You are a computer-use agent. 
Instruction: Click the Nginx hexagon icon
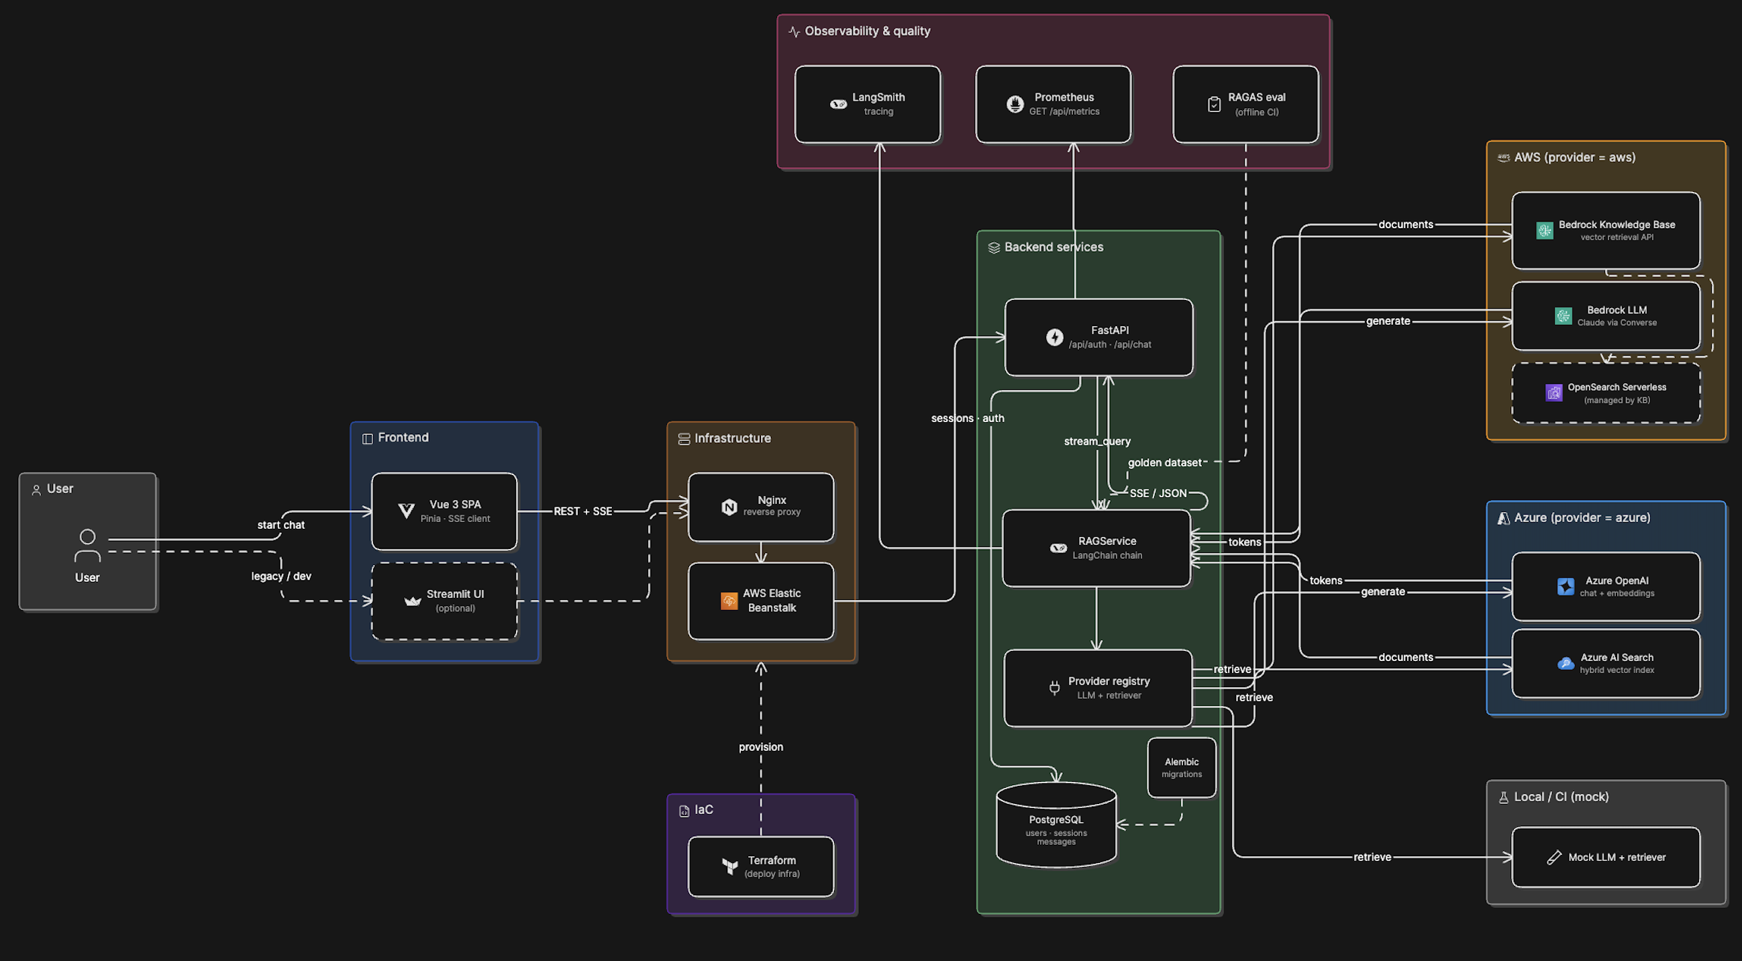coord(729,507)
